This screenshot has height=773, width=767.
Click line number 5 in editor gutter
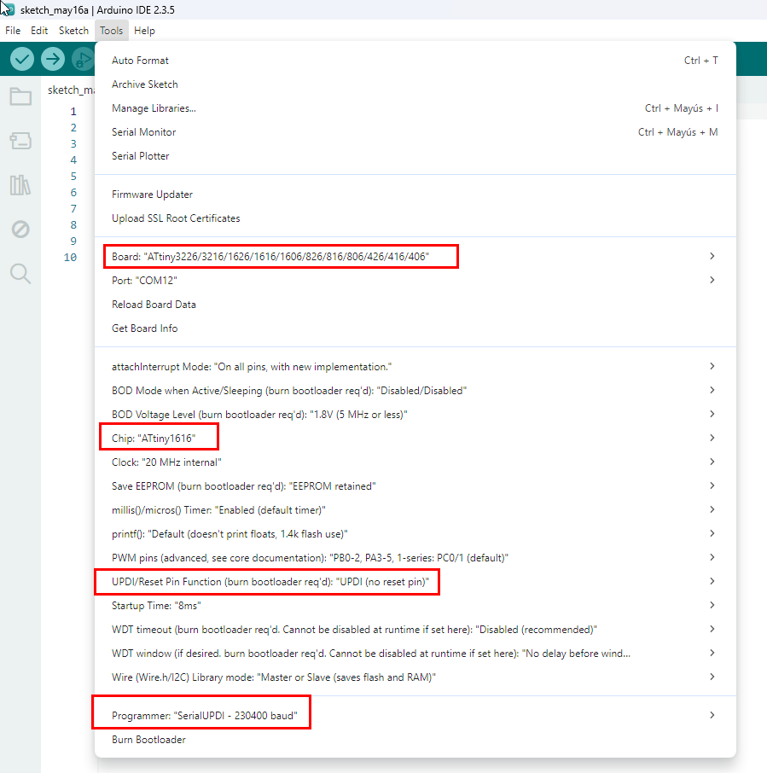[73, 177]
